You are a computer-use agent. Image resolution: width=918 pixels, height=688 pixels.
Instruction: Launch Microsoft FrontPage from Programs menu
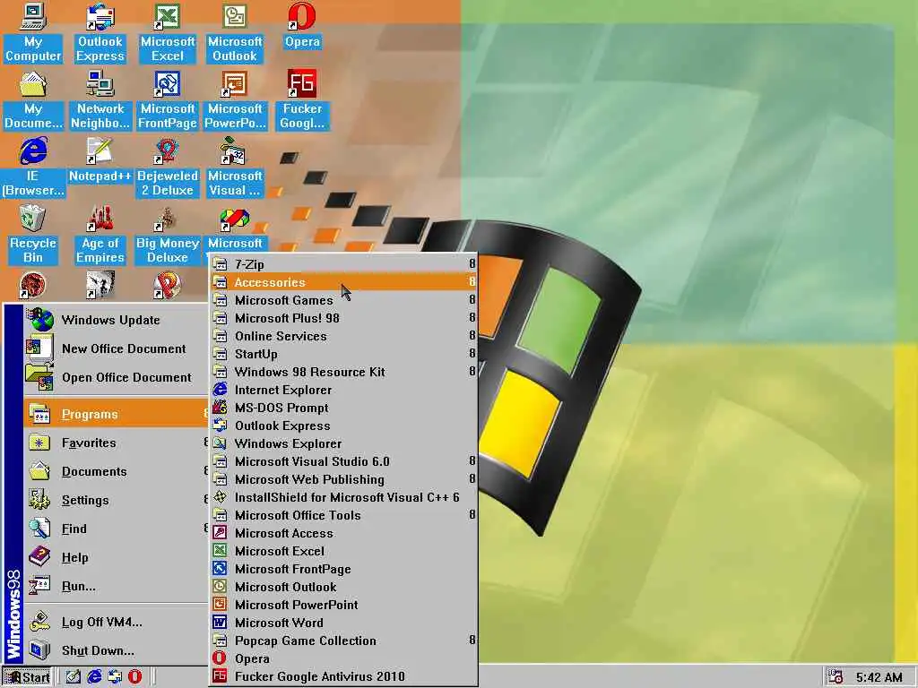[x=343, y=569]
